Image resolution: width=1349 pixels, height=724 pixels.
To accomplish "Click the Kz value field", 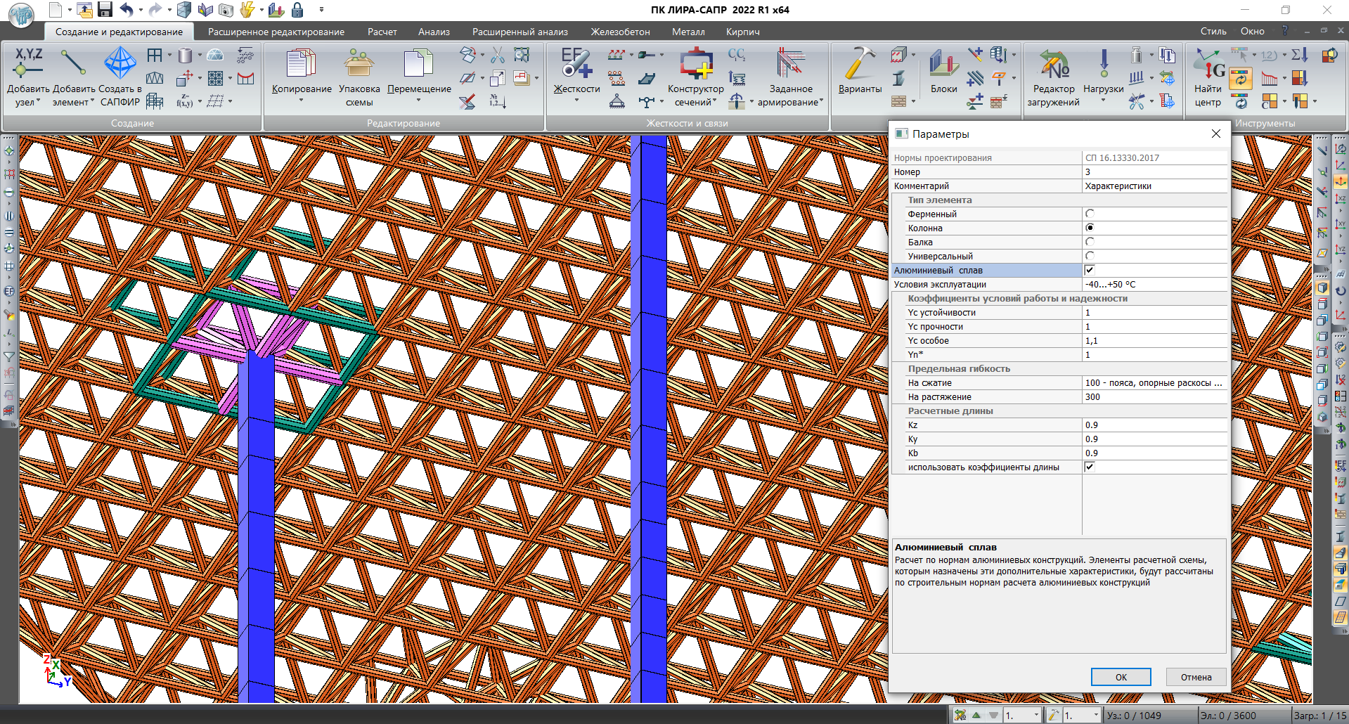I will click(1154, 425).
